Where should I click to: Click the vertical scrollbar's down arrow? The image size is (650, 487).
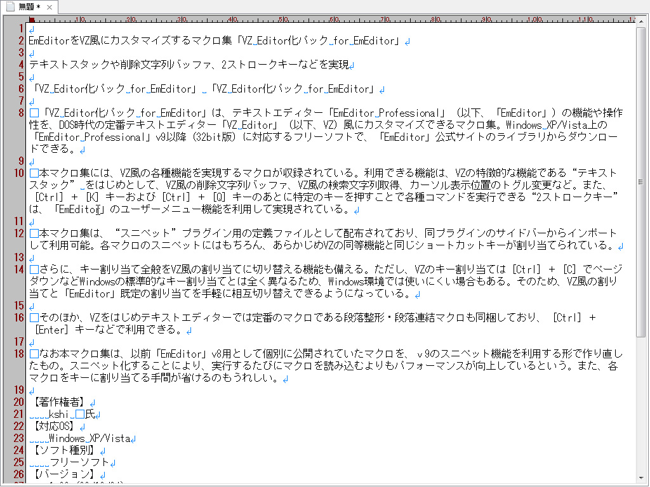click(640, 477)
